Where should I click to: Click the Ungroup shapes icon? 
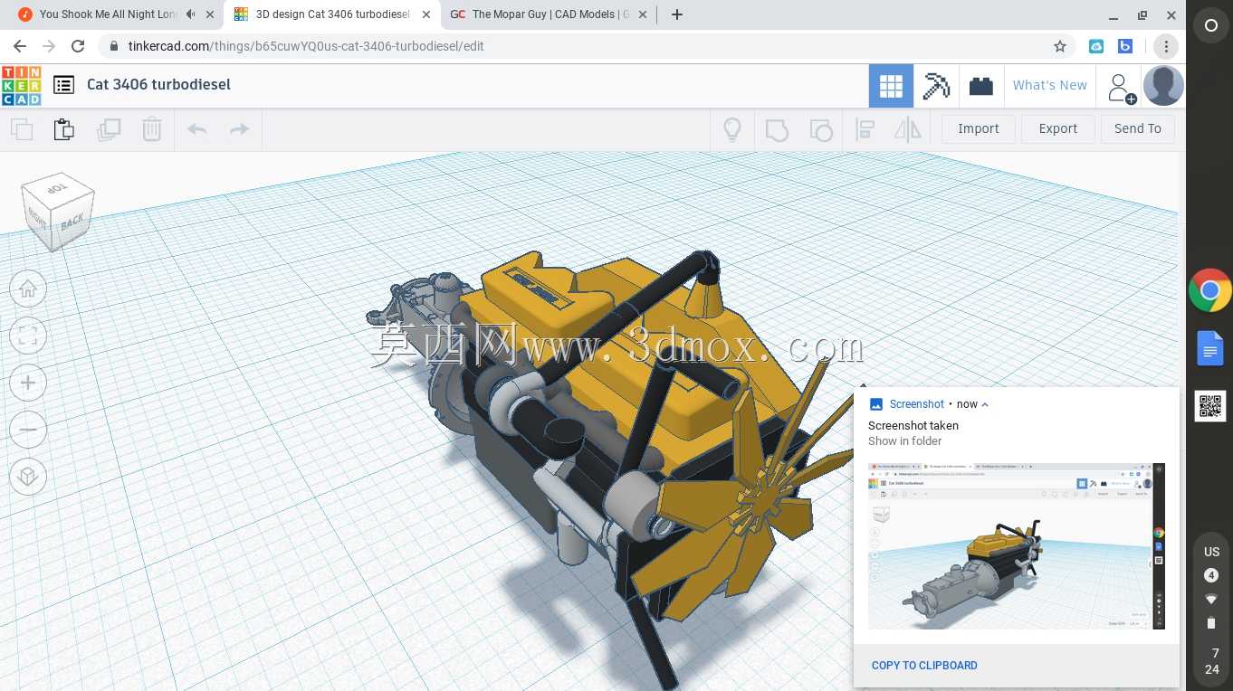(x=820, y=129)
